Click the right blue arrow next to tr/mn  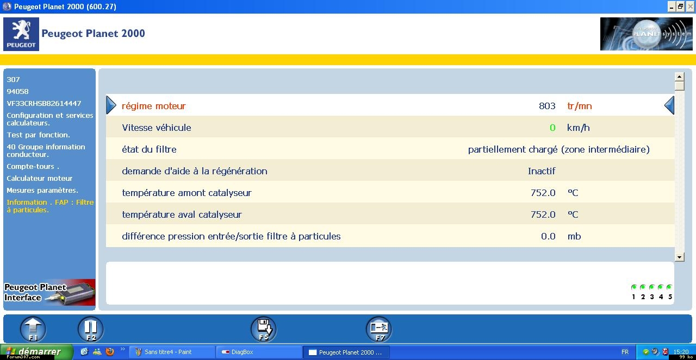[x=669, y=105]
